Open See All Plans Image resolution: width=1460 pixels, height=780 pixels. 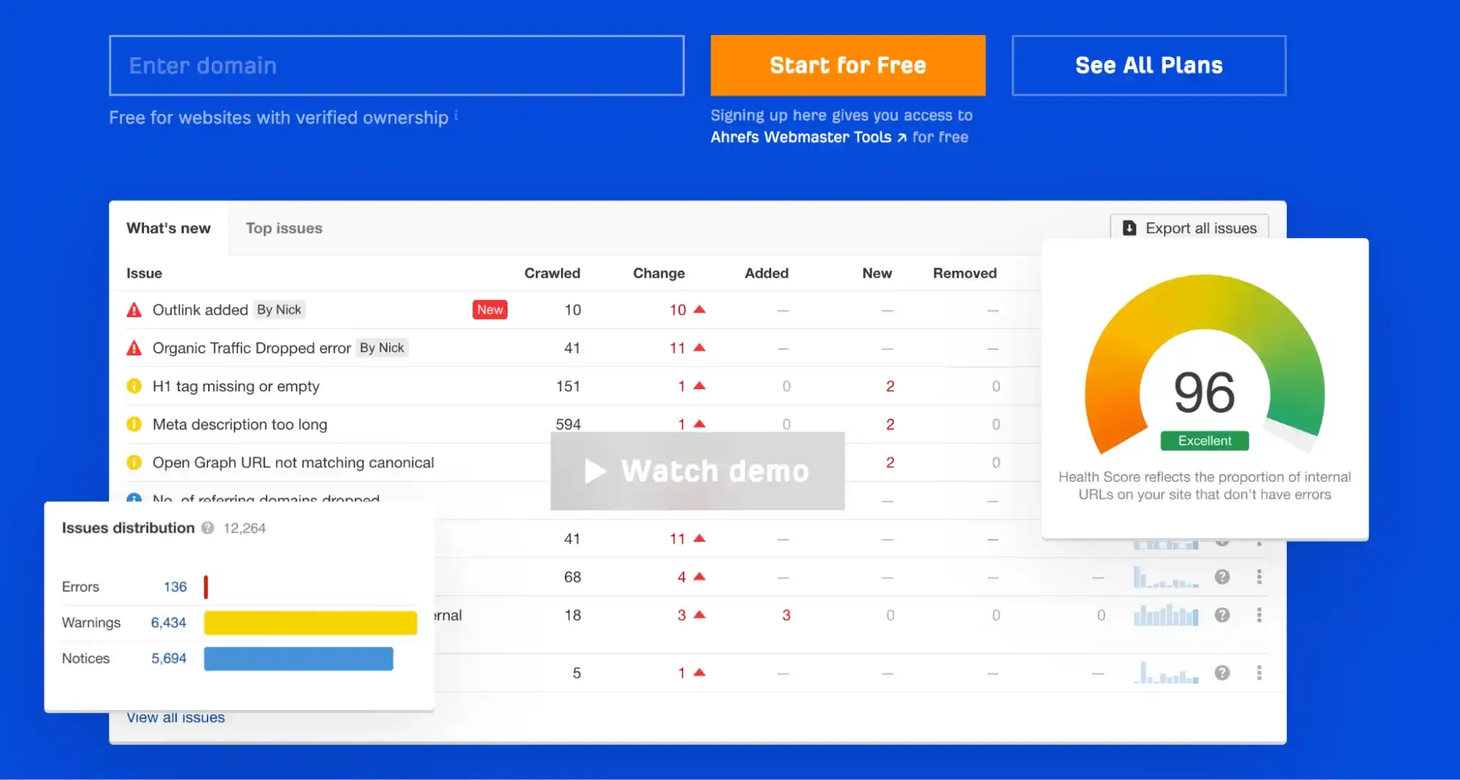coord(1149,65)
